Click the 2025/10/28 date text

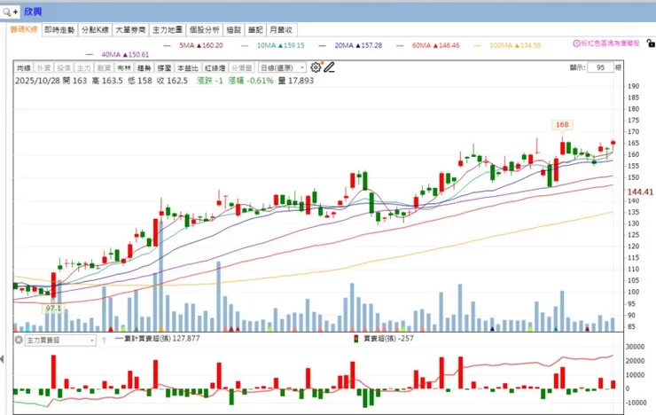pos(37,81)
